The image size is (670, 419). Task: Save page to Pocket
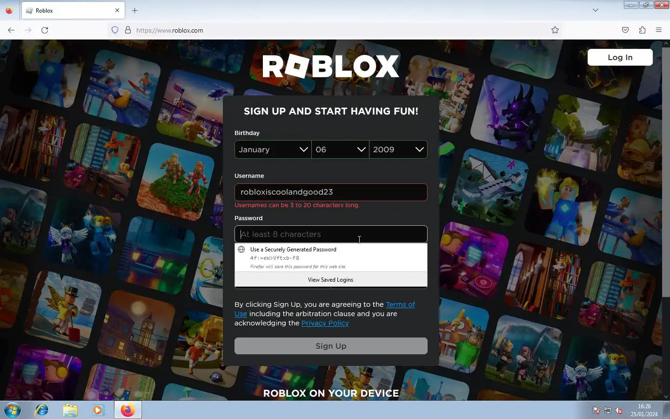click(x=625, y=30)
